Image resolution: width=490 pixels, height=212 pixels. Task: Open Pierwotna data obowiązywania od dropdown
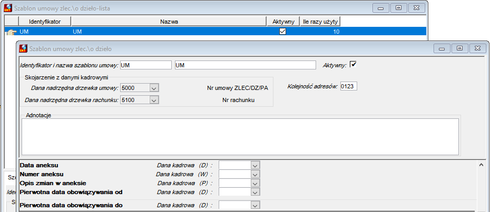[x=256, y=192]
